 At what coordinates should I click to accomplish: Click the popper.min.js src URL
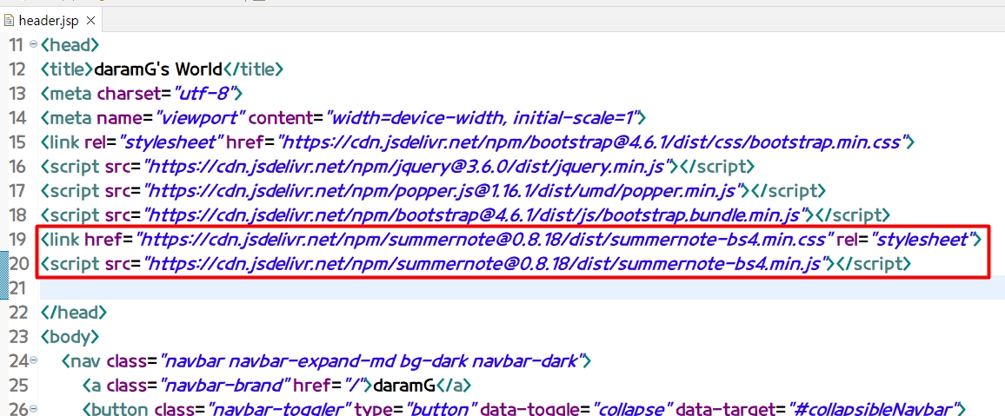[x=443, y=191]
